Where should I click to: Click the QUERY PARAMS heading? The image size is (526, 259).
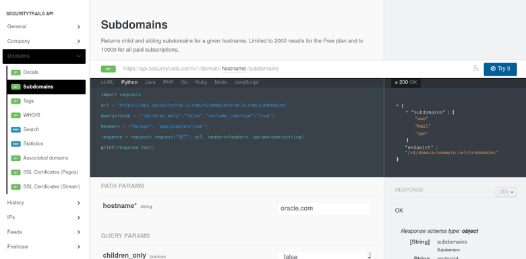[x=125, y=236]
